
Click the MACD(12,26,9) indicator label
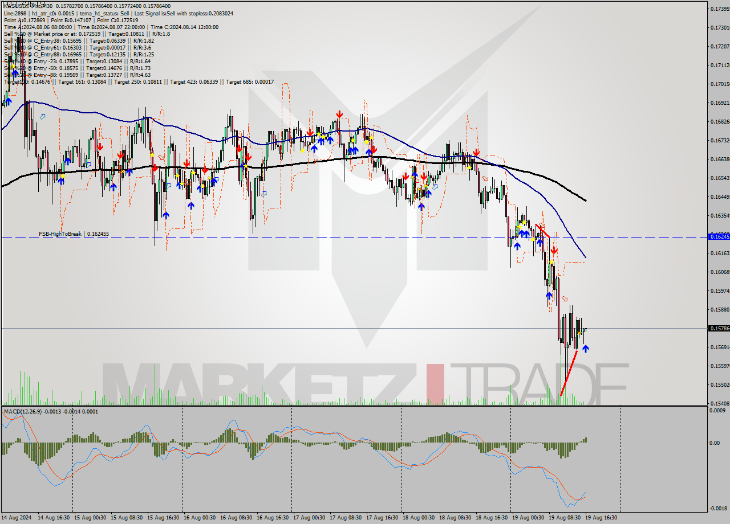coord(23,411)
